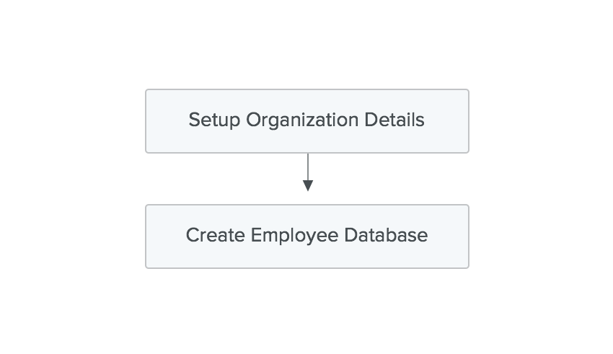Click bottom-left corner of Create Employee Database box
The image size is (613, 354).
point(146,267)
